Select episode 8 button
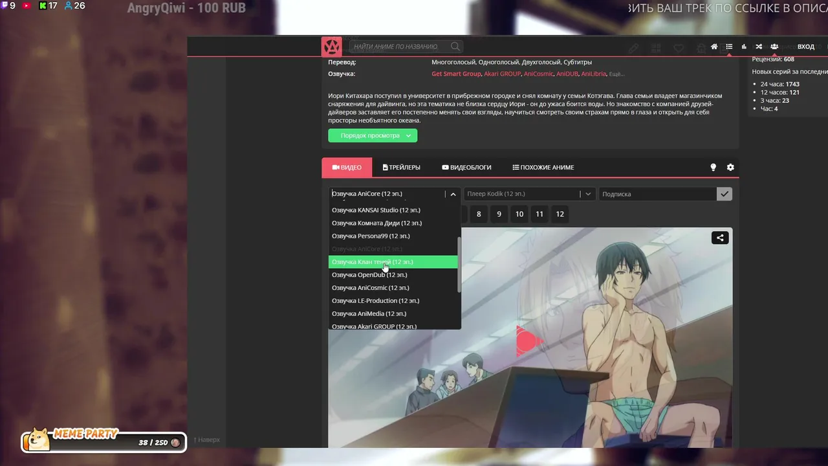 point(479,214)
